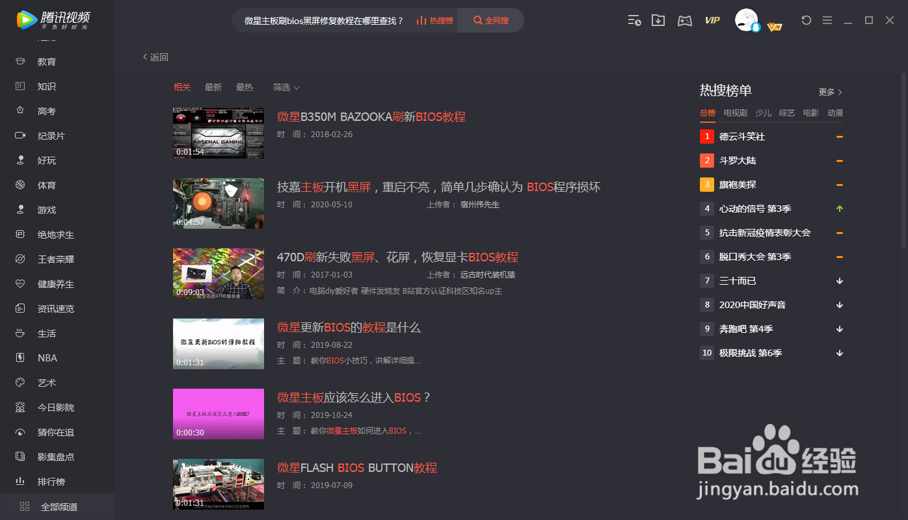Click uploader 宿州伟先生

click(x=480, y=205)
